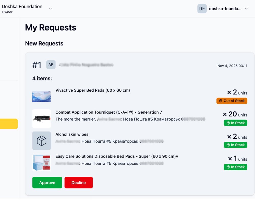255x204 pixels.
Task: Approve request #1
Action: [x=47, y=183]
